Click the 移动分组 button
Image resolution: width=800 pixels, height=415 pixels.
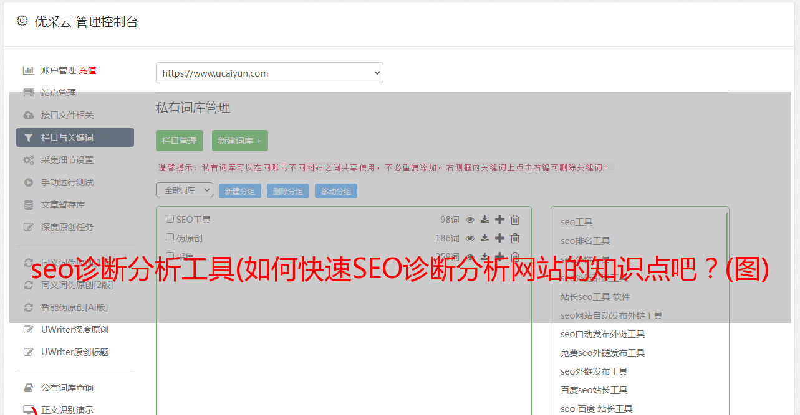[336, 191]
